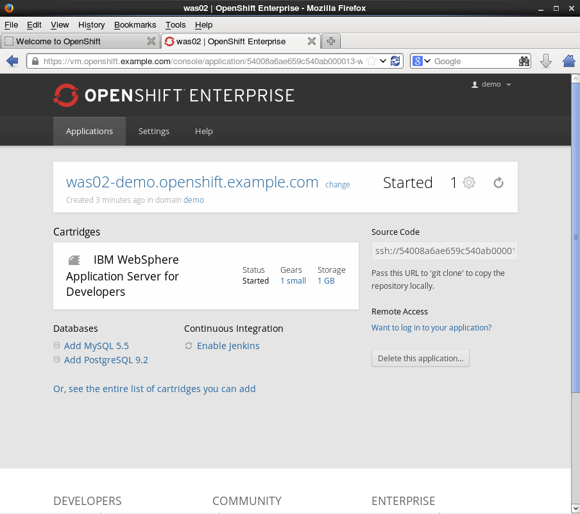Open the Bookmarks menu
This screenshot has width=580, height=514.
[135, 25]
